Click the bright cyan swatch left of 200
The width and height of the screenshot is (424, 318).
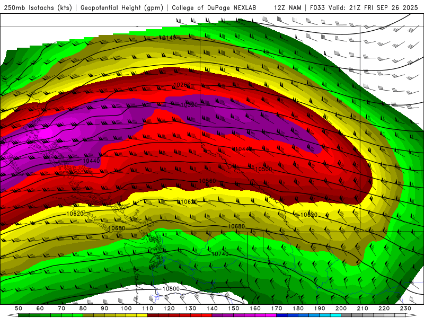(x=335, y=315)
